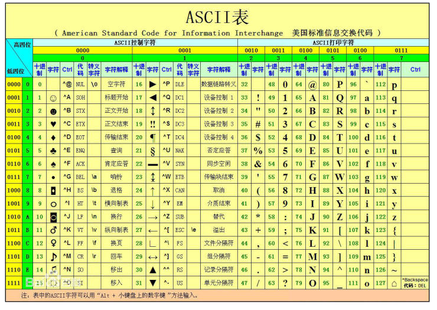The height and width of the screenshot is (310, 437).
Task: Click the '横向制表' description cell
Action: tap(116, 204)
